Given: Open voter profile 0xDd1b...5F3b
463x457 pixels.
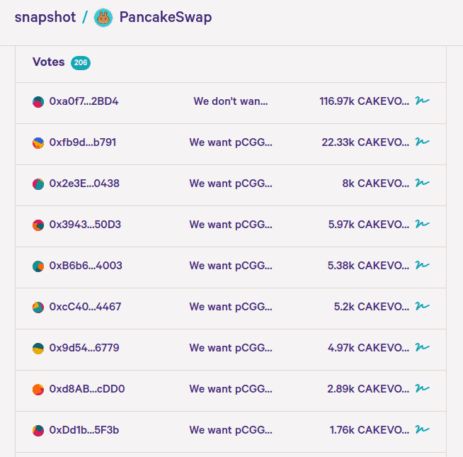Looking at the screenshot, I should coord(84,430).
